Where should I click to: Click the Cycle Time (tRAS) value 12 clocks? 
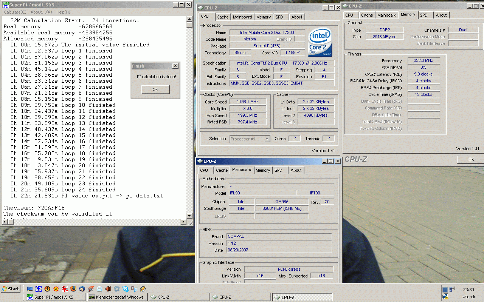coord(423,94)
